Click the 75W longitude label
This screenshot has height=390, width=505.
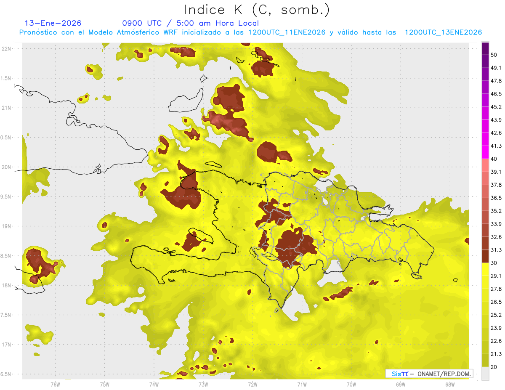click(x=105, y=385)
